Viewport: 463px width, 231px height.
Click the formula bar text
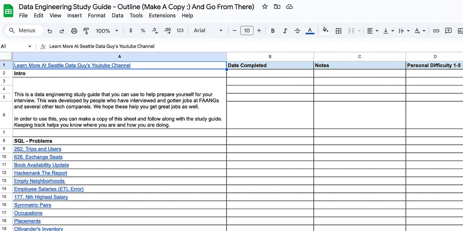pos(102,46)
